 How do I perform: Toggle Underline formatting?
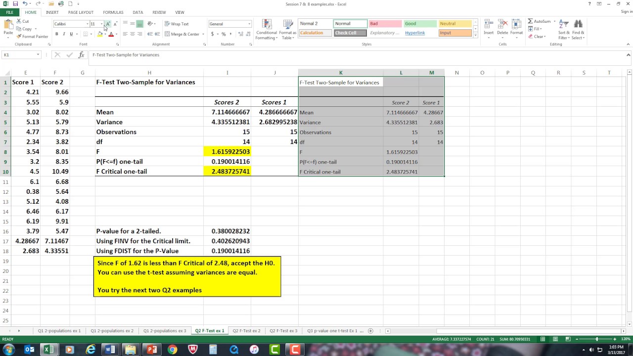(x=71, y=34)
